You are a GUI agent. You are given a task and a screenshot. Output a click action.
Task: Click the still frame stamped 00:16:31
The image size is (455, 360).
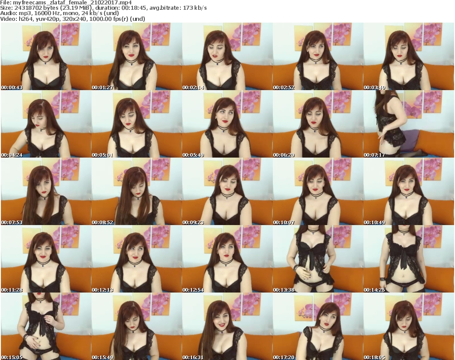[227, 326]
